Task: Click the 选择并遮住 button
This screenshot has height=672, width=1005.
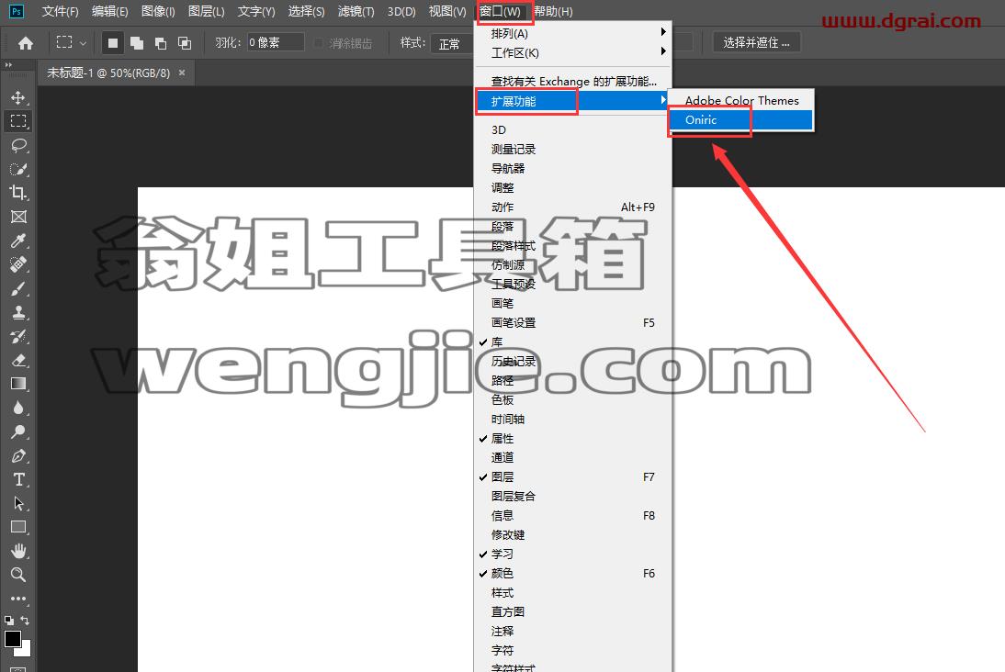Action: pyautogui.click(x=756, y=43)
